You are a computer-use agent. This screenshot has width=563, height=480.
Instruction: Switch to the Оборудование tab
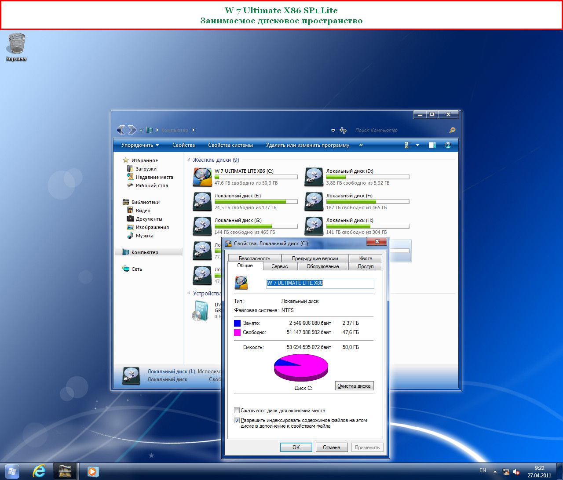323,266
